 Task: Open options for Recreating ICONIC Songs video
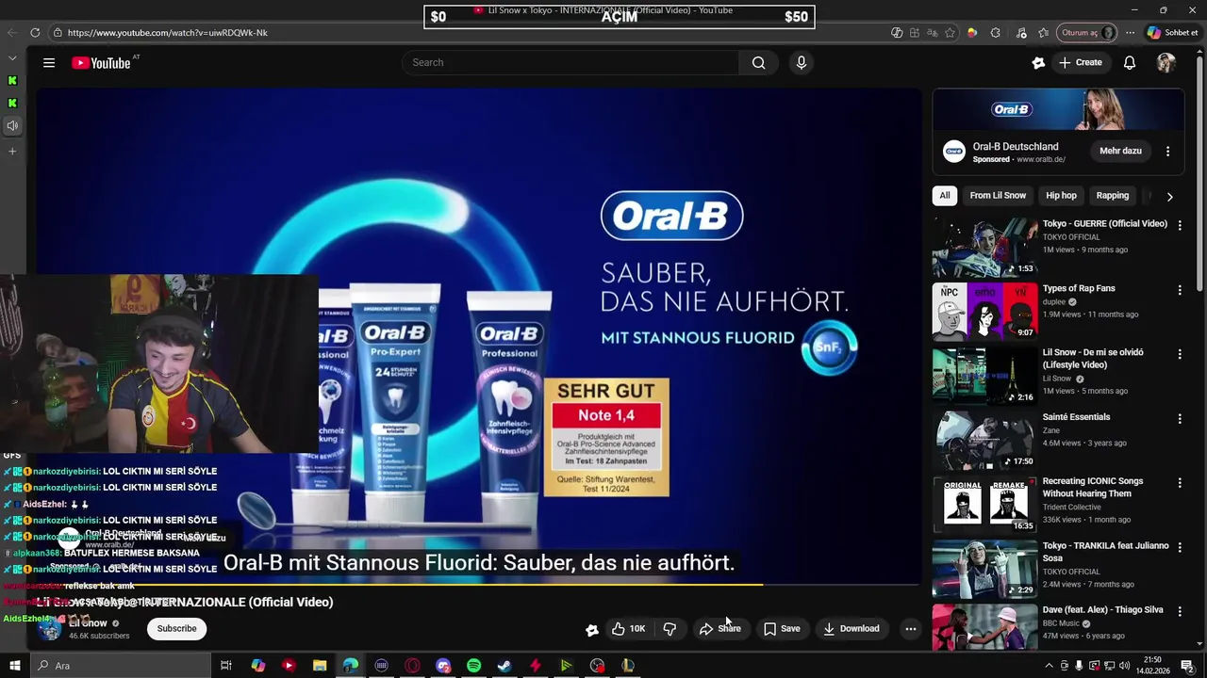(x=1179, y=483)
